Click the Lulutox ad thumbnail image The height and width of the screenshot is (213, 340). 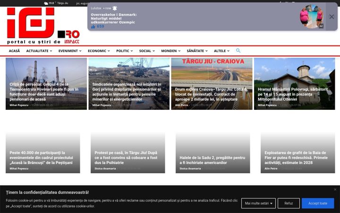coord(312,17)
